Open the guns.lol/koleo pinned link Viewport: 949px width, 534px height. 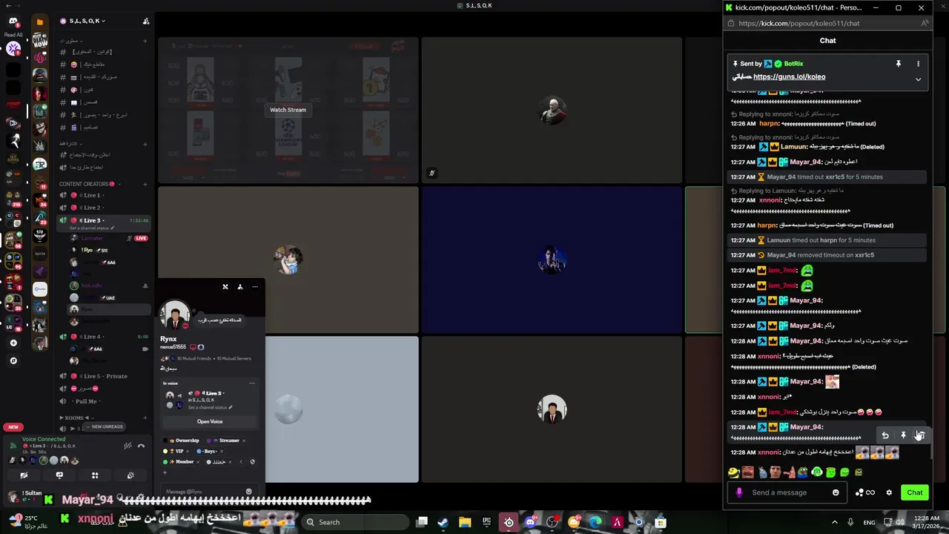click(x=789, y=76)
